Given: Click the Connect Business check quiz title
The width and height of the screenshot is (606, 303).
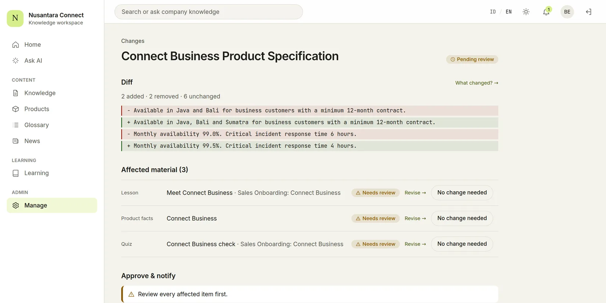Looking at the screenshot, I should [x=201, y=244].
